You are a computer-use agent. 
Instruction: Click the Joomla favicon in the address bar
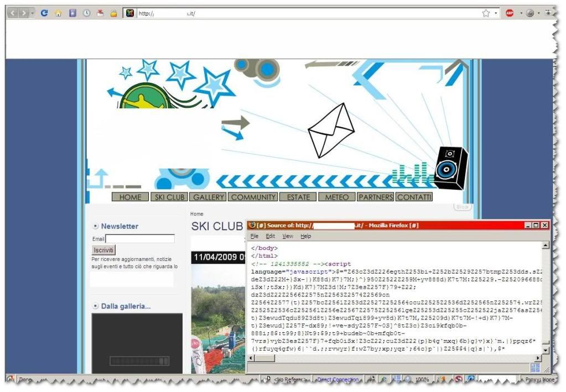tap(130, 13)
